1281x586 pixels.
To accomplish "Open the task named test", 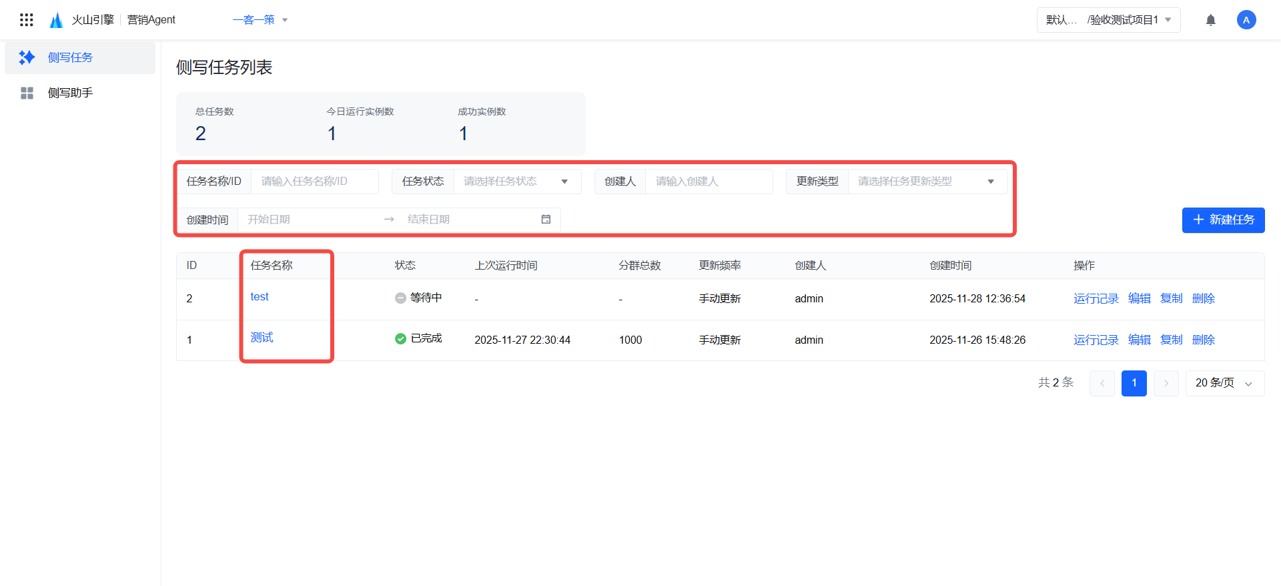I will point(260,297).
